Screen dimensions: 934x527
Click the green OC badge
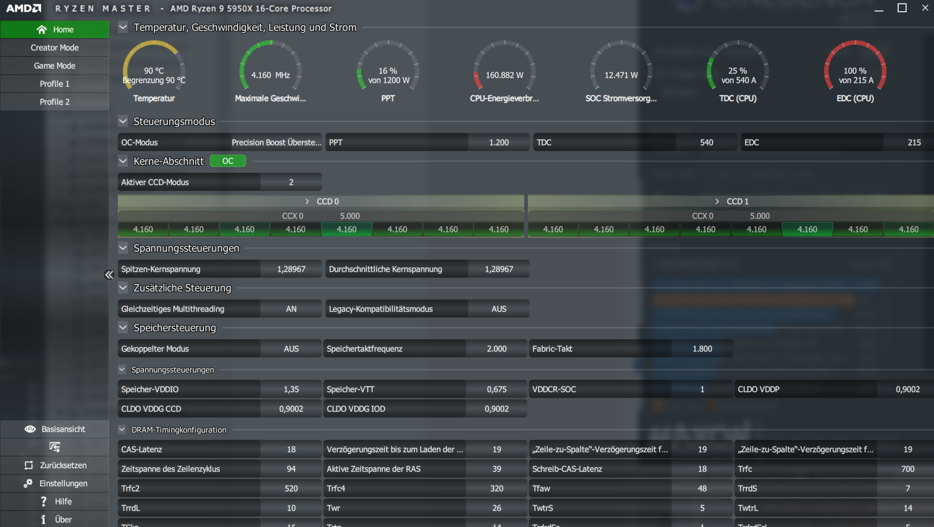tap(227, 161)
